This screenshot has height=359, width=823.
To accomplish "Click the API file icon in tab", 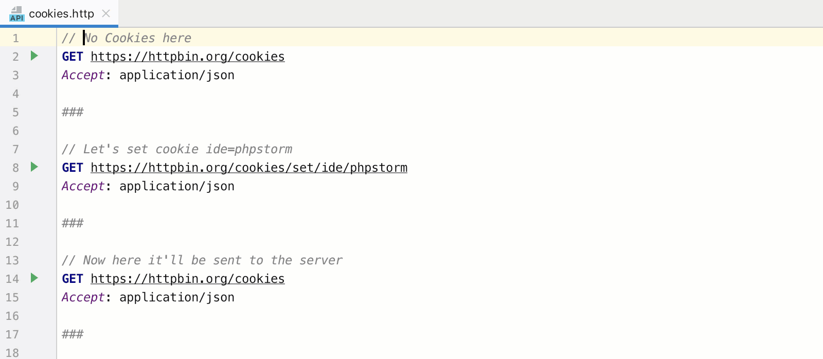I will tap(16, 14).
